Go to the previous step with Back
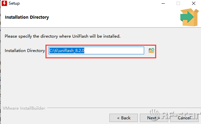Screen dimensions: 201x124 click(x=123, y=118)
